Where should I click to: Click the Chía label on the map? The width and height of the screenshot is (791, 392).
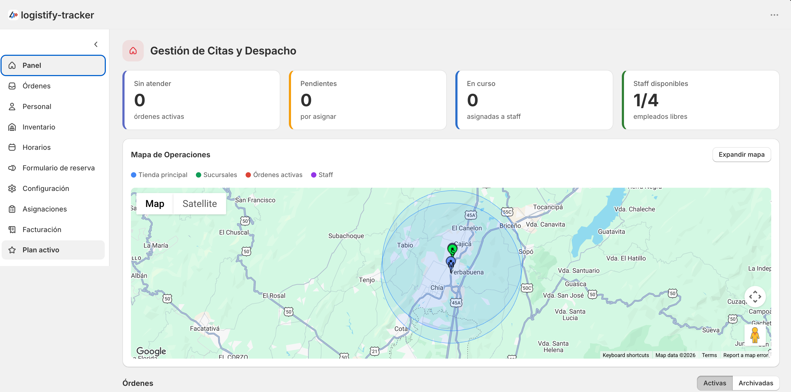coord(437,288)
